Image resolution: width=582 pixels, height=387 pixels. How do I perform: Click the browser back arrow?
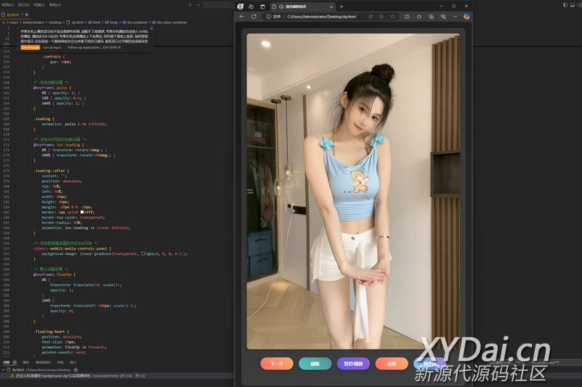(242, 16)
